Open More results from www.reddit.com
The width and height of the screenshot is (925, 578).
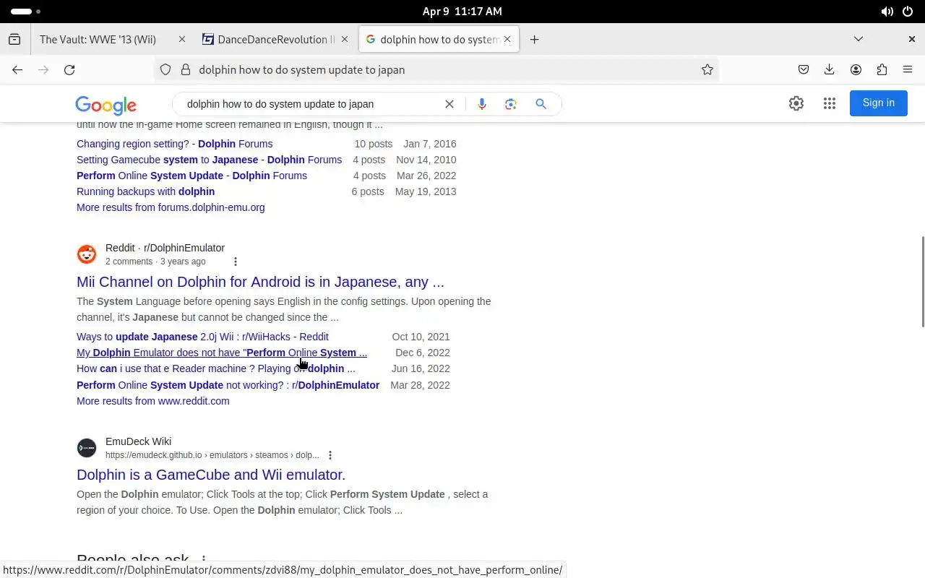click(x=153, y=401)
